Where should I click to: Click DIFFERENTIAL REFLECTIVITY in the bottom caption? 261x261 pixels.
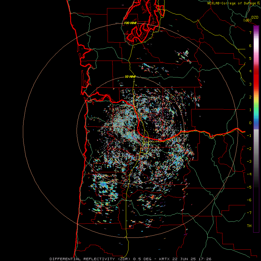click(82, 259)
